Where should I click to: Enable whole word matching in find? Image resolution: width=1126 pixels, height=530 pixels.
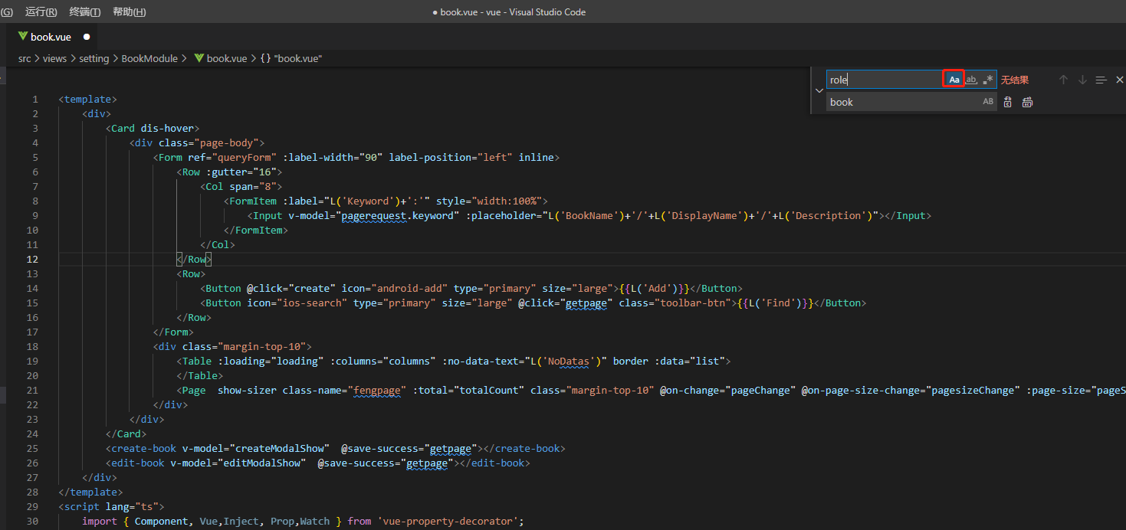(x=971, y=80)
